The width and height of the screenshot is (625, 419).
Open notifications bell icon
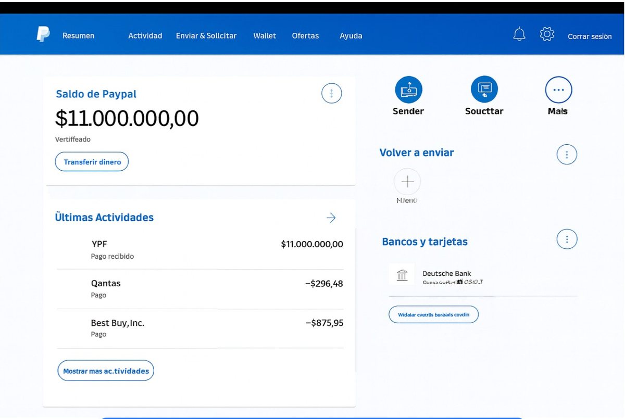click(519, 34)
